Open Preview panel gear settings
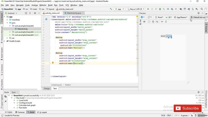The image size is (208, 117). pyautogui.click(x=199, y=13)
